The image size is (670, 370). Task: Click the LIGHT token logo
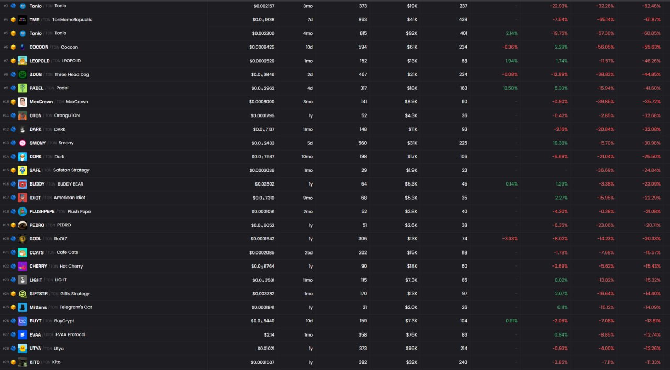(x=23, y=280)
